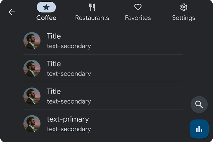213x142 pixels.
Task: Click the heart icon above Favorites
Action: pyautogui.click(x=138, y=7)
